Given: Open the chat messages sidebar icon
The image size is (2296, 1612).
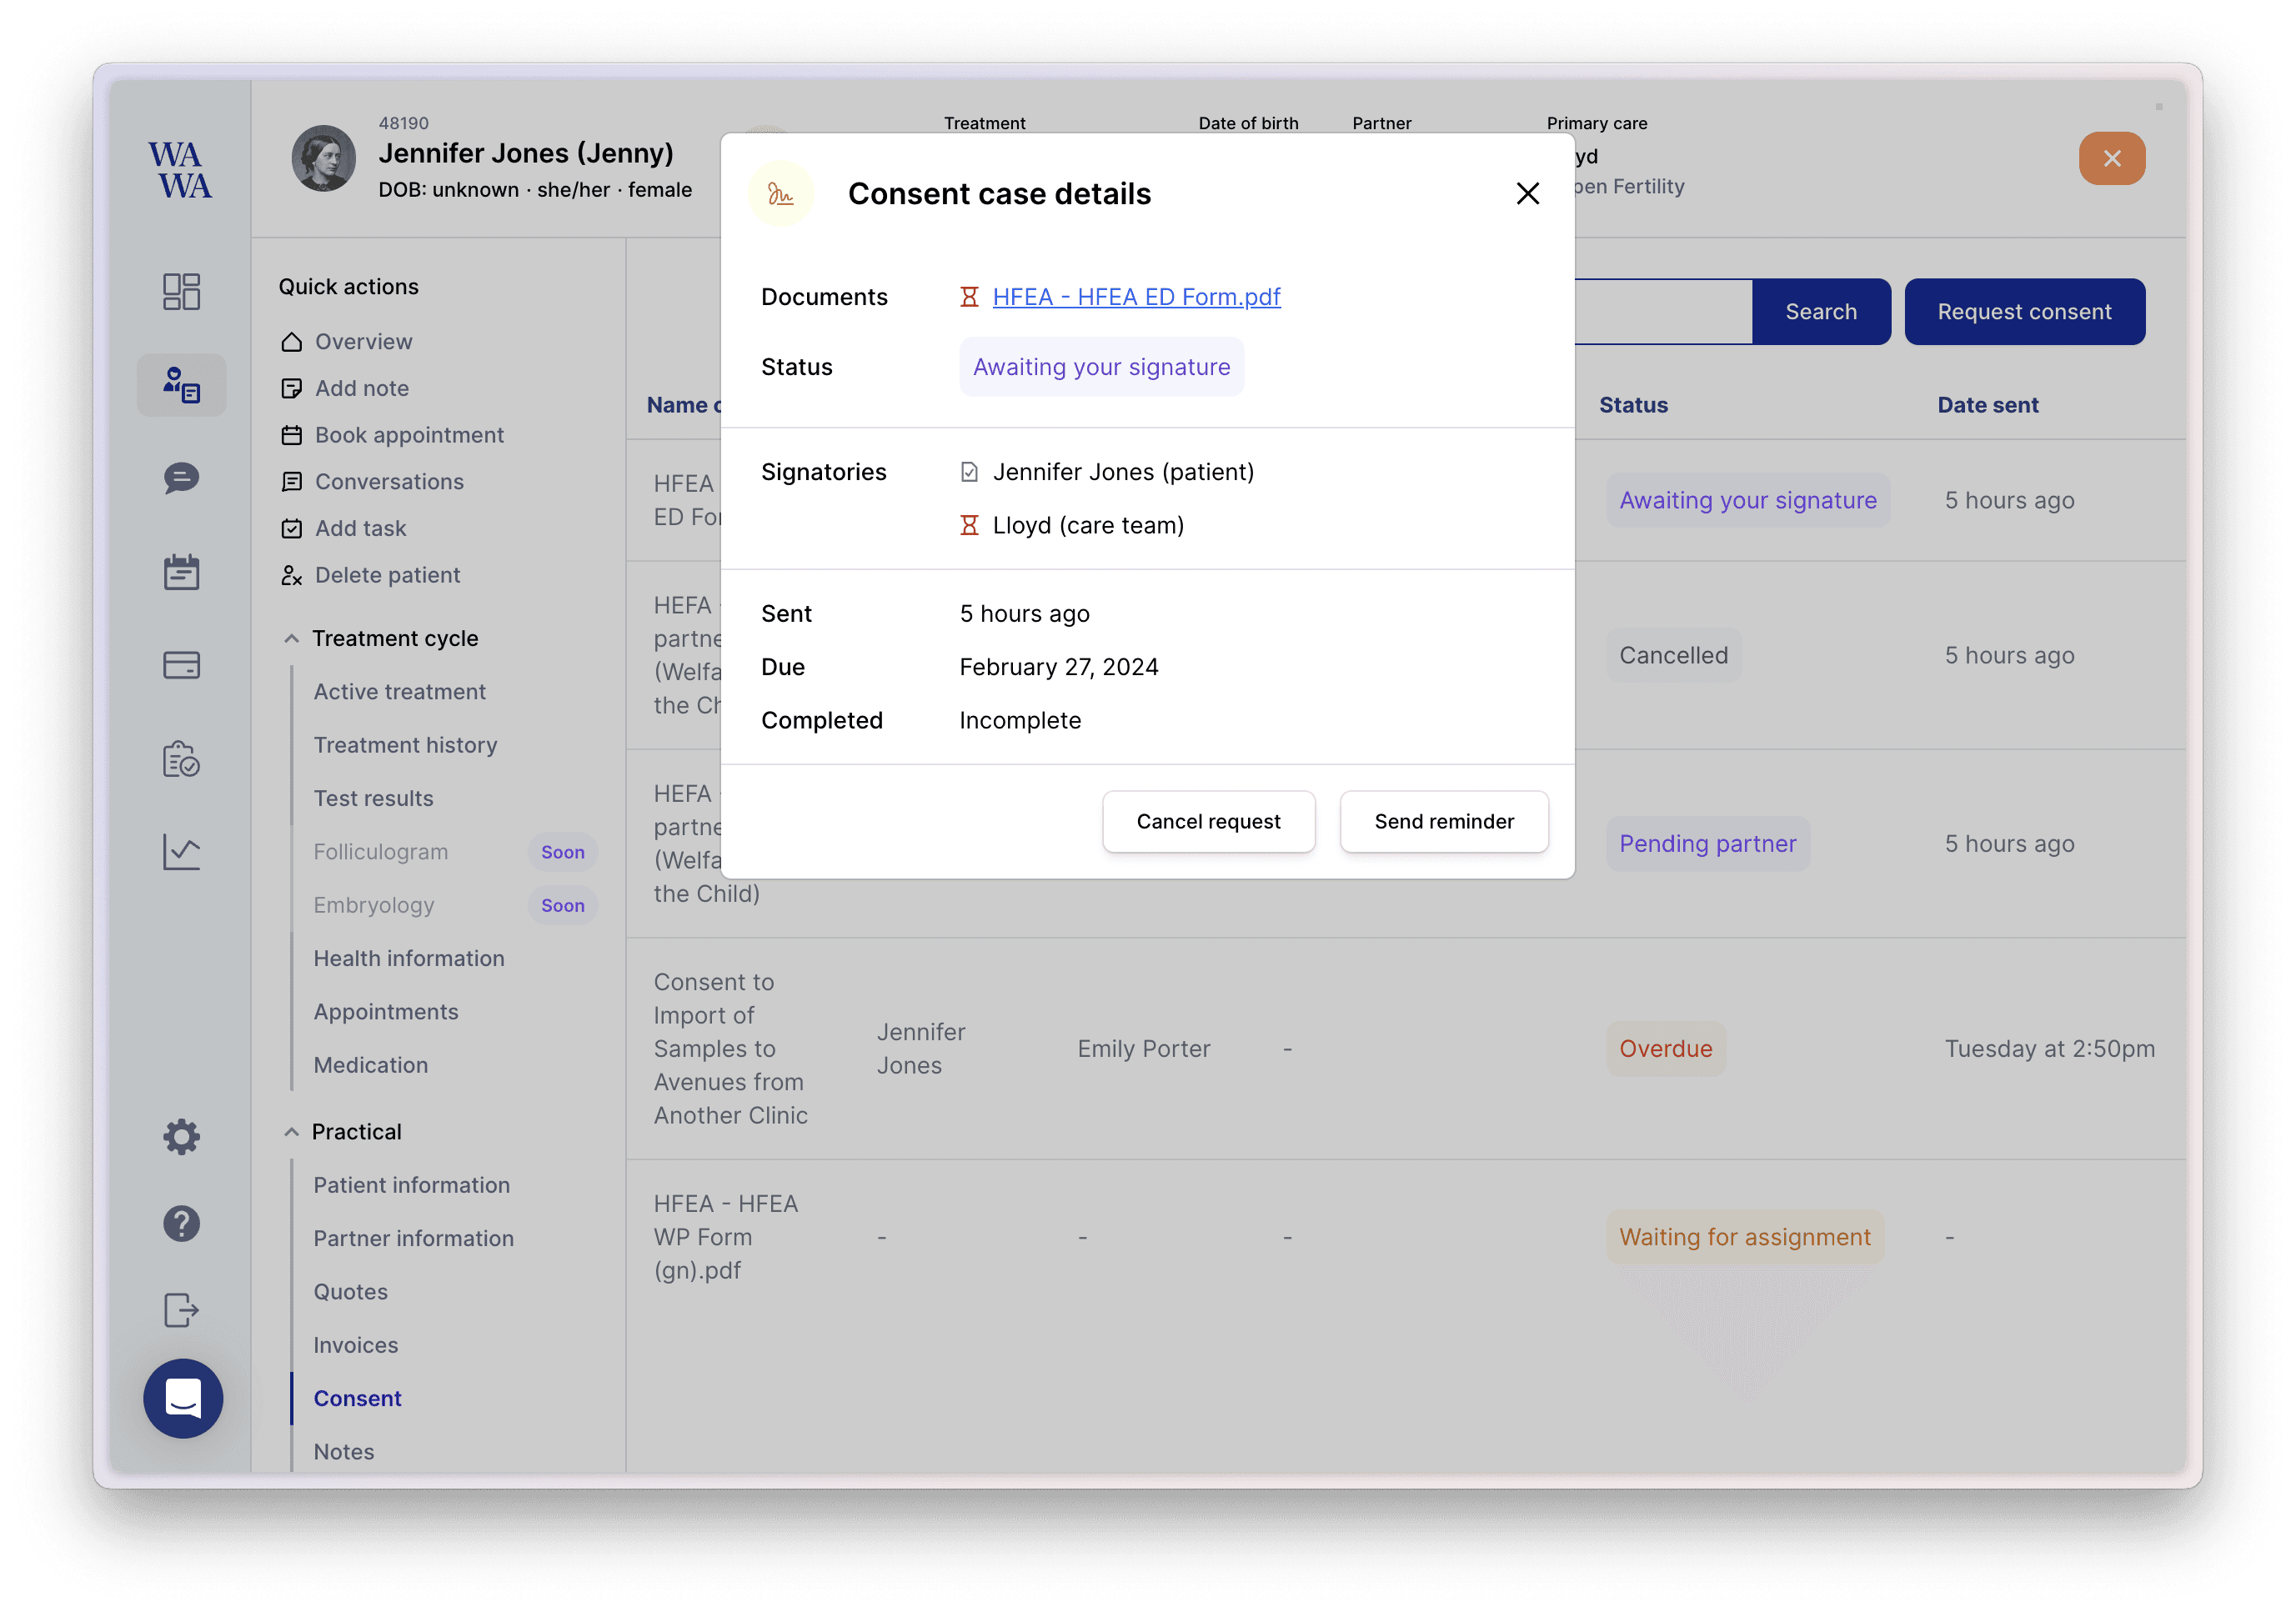Looking at the screenshot, I should (x=181, y=478).
